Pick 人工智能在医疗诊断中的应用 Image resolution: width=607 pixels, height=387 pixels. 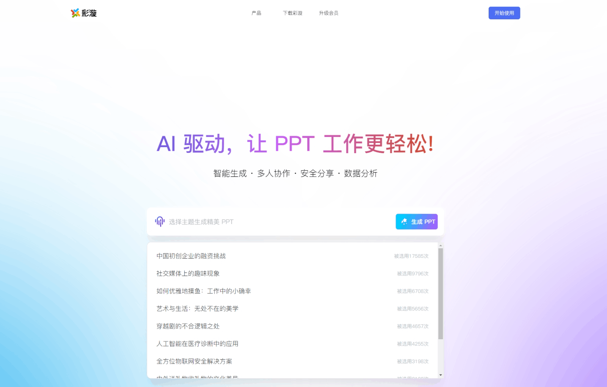click(x=198, y=344)
